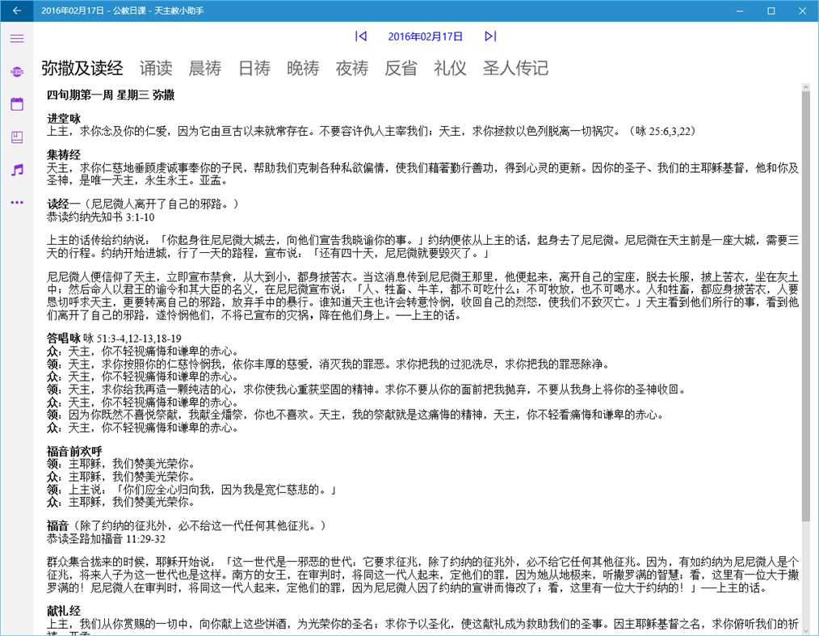
Task: Switch to the 晨祷 tab
Action: [x=205, y=69]
